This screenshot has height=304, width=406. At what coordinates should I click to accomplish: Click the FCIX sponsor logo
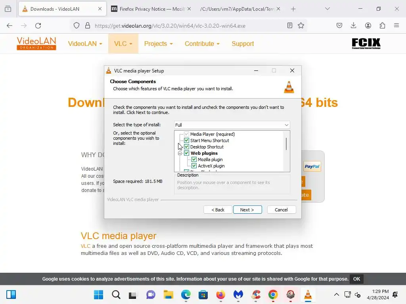point(366,44)
